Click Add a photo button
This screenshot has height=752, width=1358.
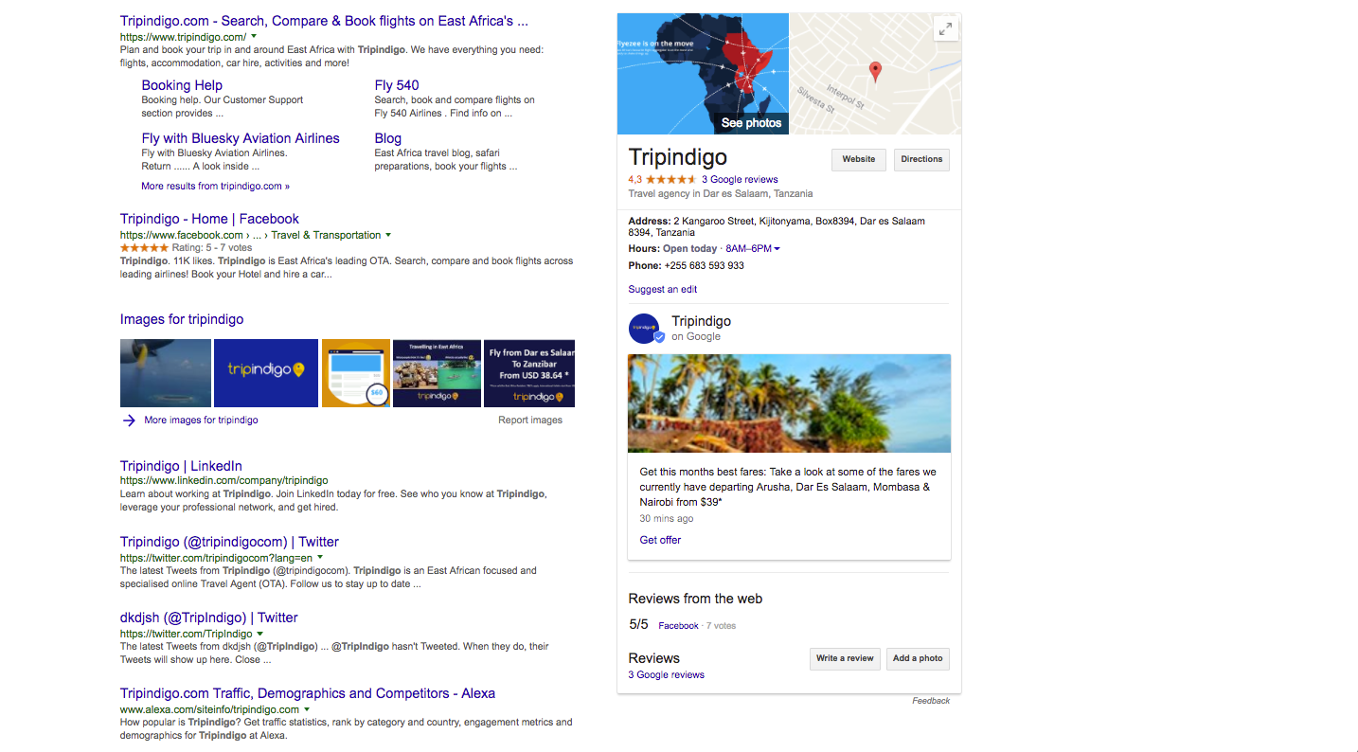coord(918,658)
